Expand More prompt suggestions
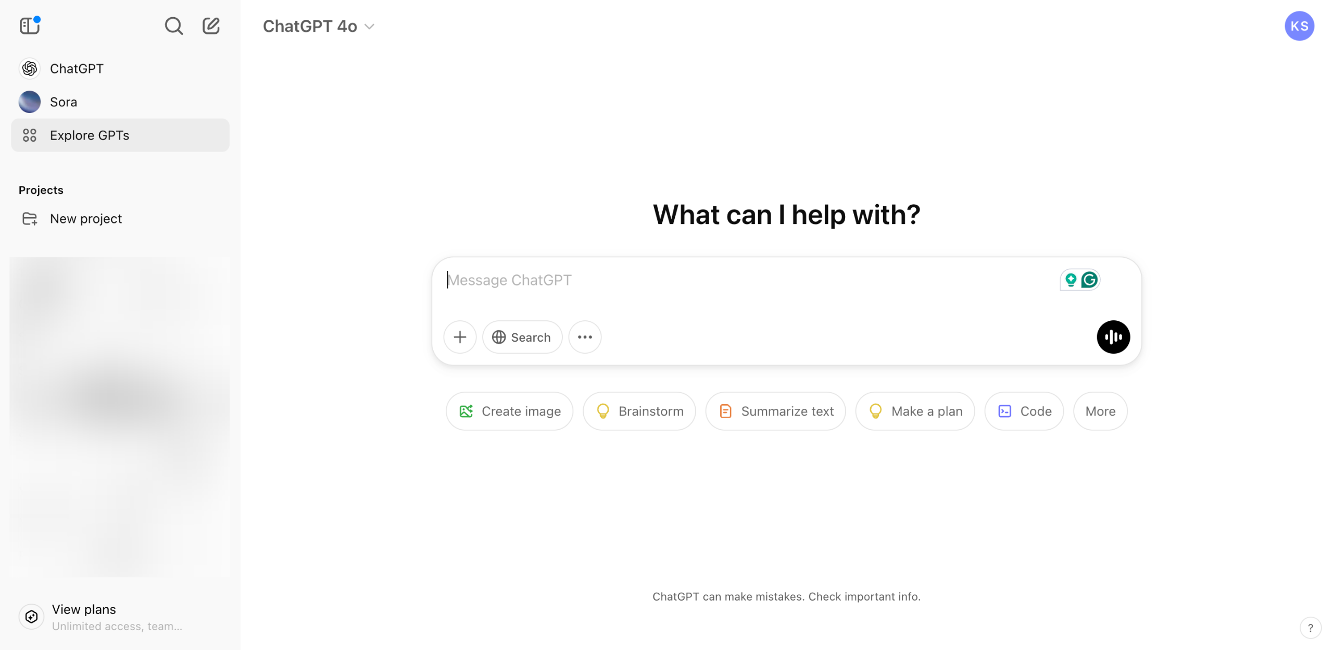The image size is (1333, 650). [x=1100, y=411]
